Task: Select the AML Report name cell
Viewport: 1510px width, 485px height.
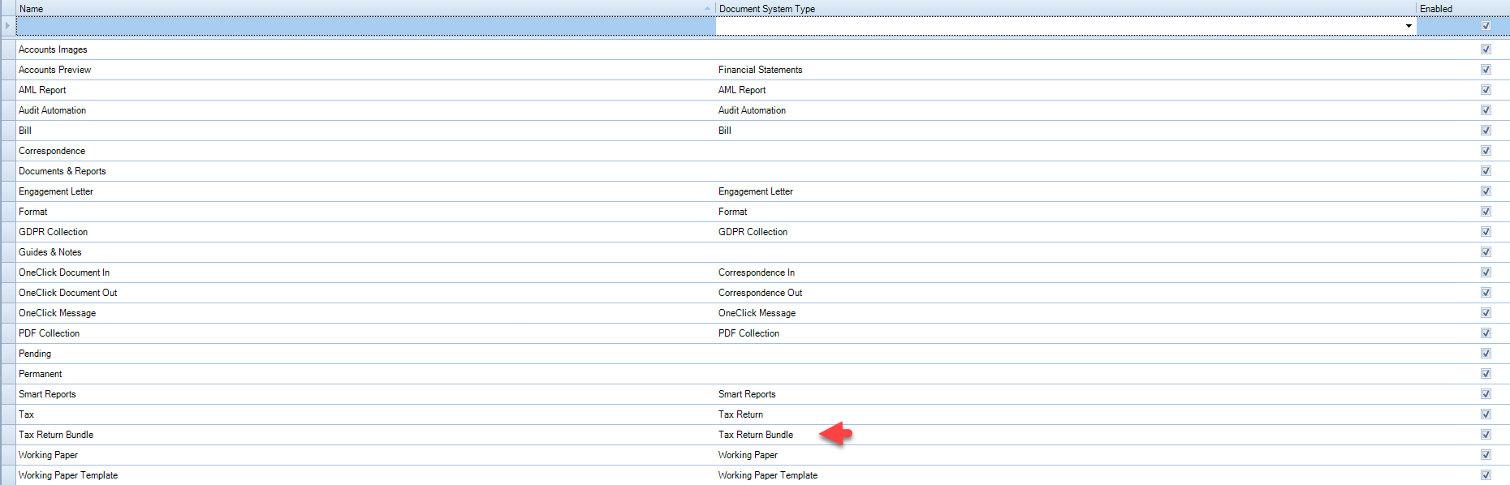Action: pyautogui.click(x=365, y=90)
